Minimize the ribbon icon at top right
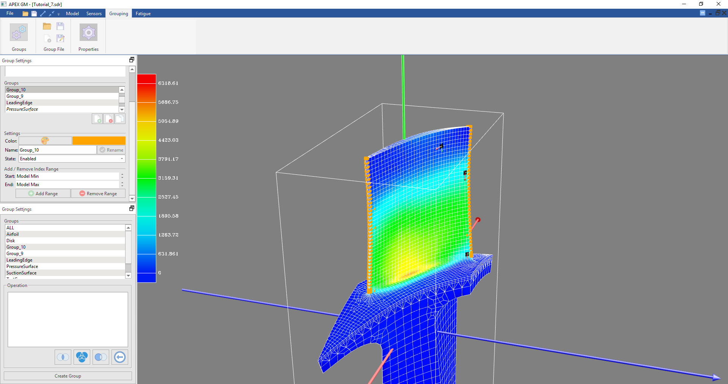Screen dimensions: 728x384 tap(703, 13)
